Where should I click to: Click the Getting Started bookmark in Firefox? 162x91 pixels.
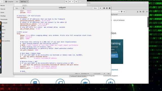click(114, 15)
